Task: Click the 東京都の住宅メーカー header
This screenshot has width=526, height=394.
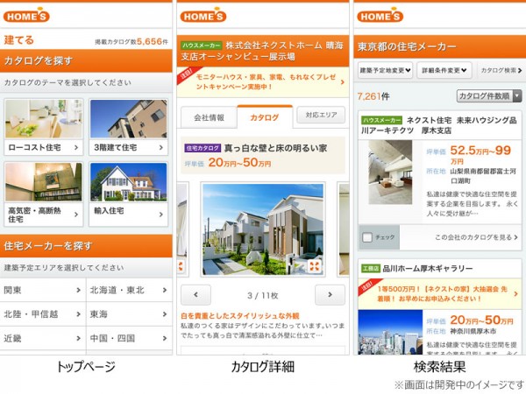Action: click(439, 46)
